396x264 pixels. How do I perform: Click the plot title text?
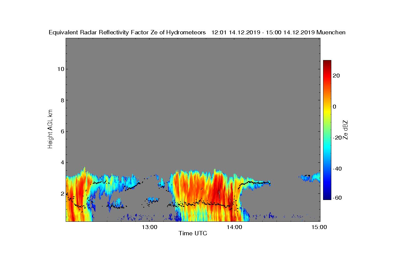coord(197,32)
